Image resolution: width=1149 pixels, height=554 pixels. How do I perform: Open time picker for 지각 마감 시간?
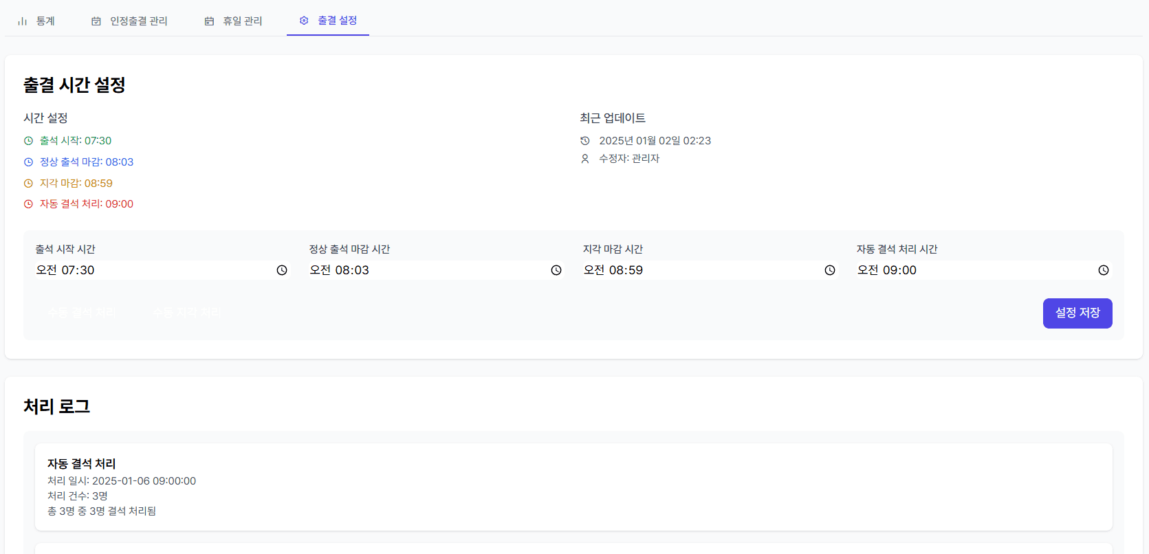830,270
